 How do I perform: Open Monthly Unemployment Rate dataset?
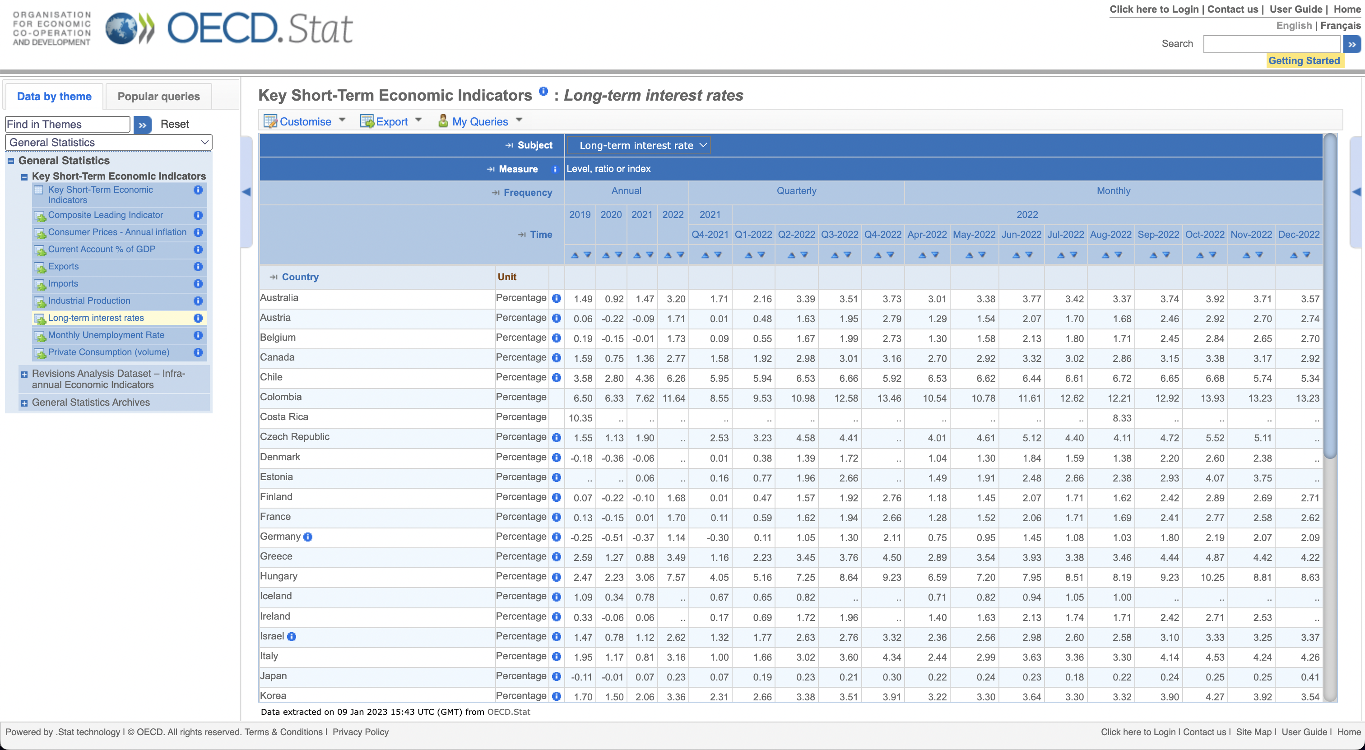[106, 335]
